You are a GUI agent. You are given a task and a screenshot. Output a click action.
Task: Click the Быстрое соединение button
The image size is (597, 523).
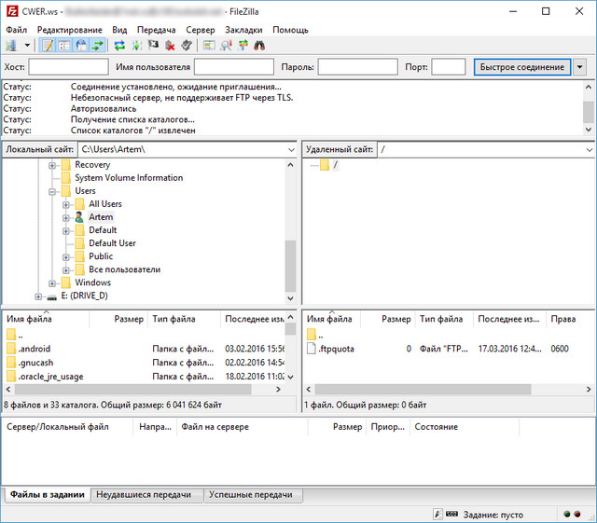coord(521,67)
